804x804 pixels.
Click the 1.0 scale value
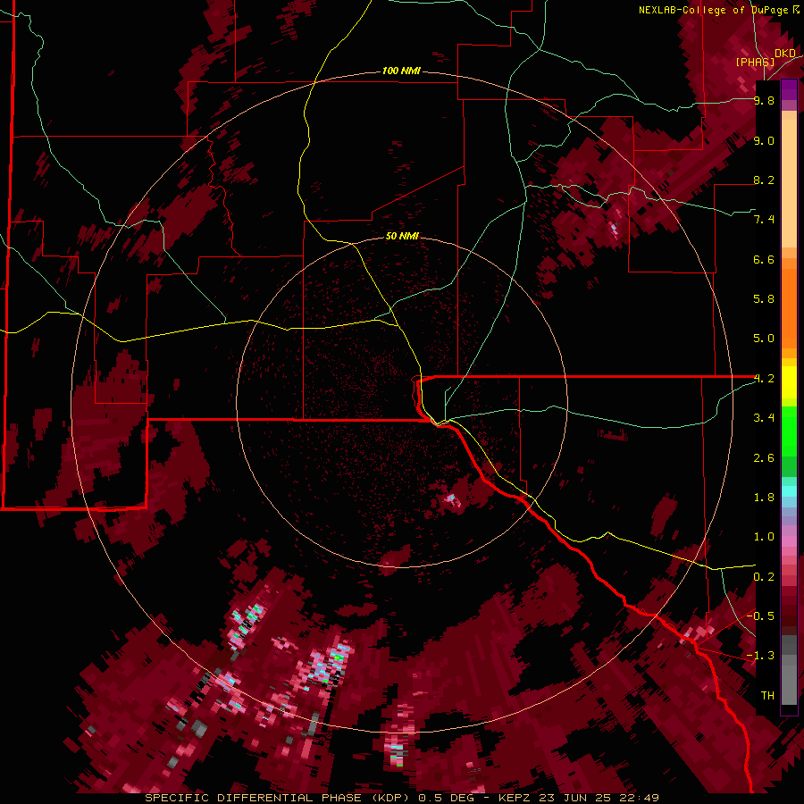click(764, 537)
